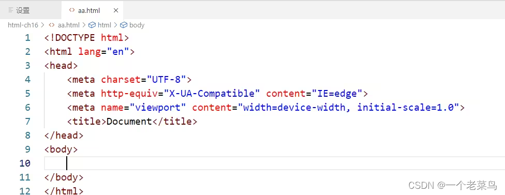Click the cube icon beside html breadcrumb
The image size is (505, 195).
(92, 25)
